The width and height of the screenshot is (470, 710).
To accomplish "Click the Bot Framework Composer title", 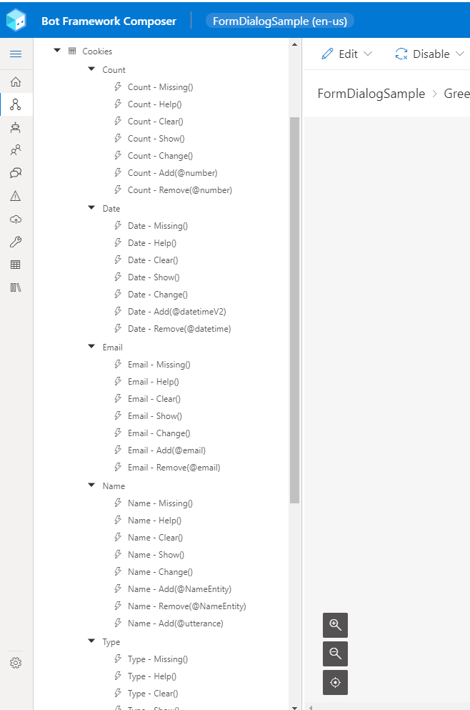I will click(109, 21).
